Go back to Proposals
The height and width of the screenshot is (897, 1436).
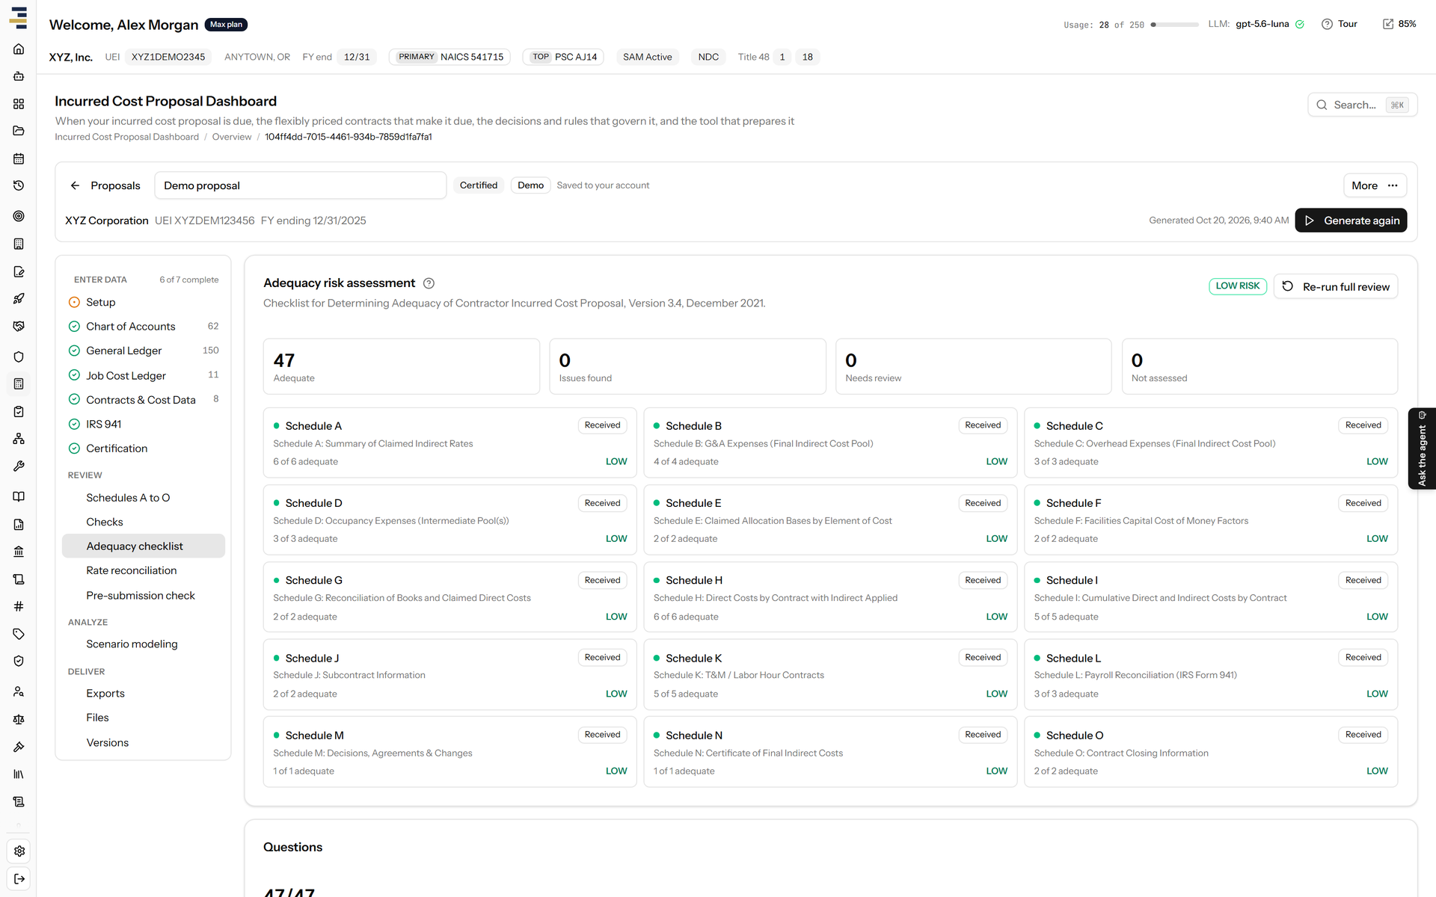[105, 185]
